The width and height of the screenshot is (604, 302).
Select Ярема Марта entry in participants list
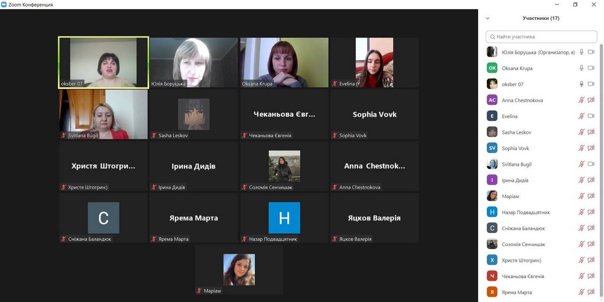pos(517,292)
